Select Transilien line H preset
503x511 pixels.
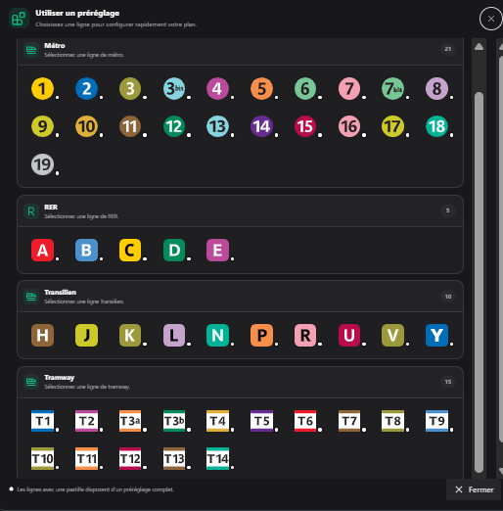click(42, 335)
